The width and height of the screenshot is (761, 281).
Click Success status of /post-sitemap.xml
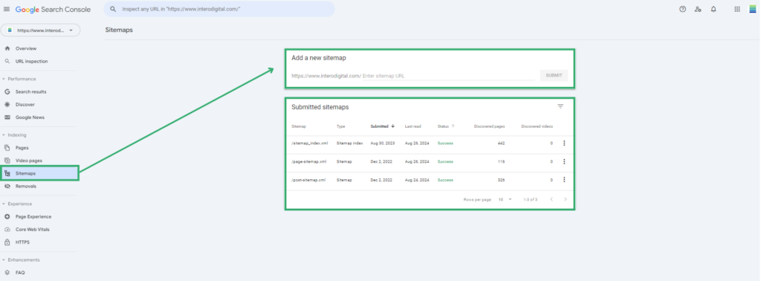tap(445, 180)
